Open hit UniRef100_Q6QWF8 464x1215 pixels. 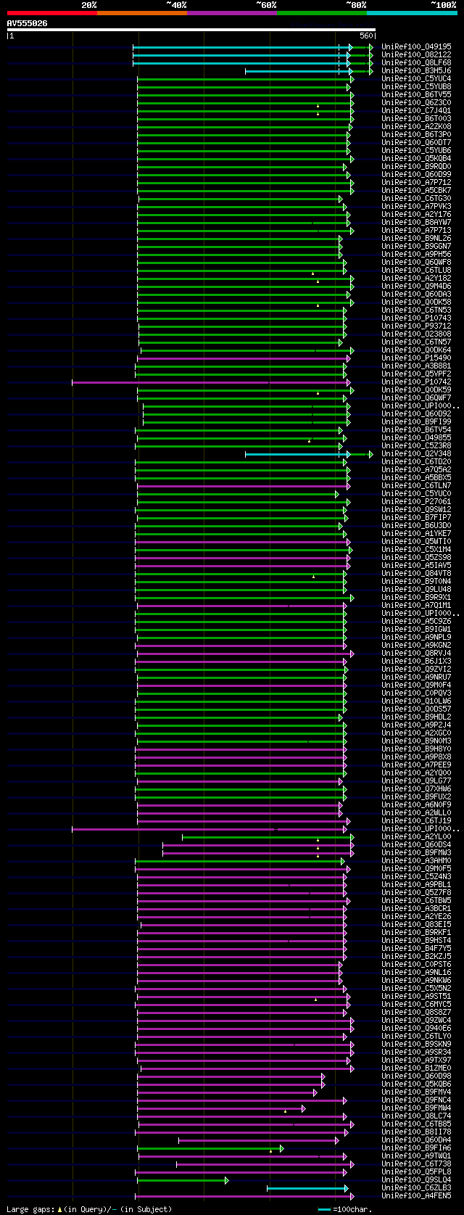point(416,263)
